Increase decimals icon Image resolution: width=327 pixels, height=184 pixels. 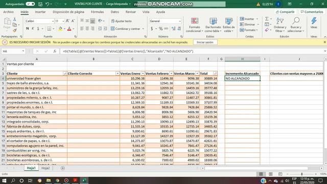(173, 29)
